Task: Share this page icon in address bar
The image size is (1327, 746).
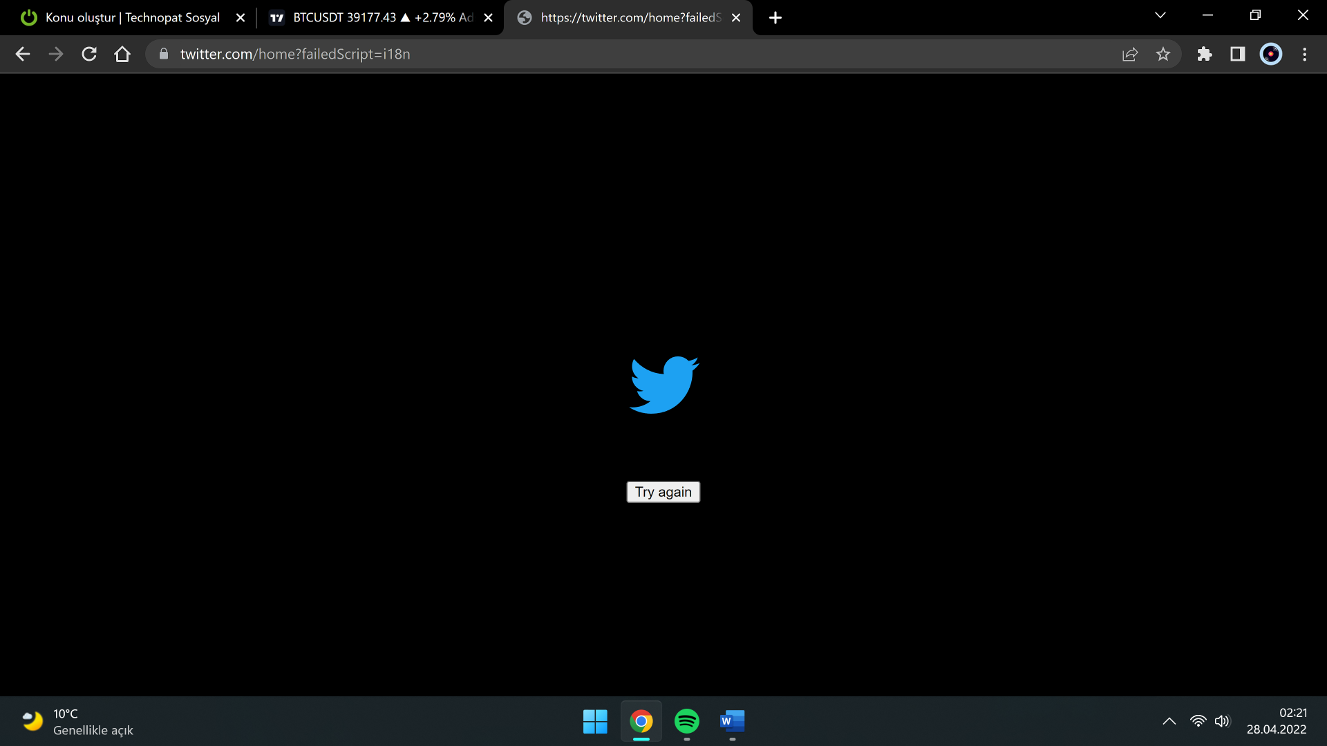Action: point(1130,54)
